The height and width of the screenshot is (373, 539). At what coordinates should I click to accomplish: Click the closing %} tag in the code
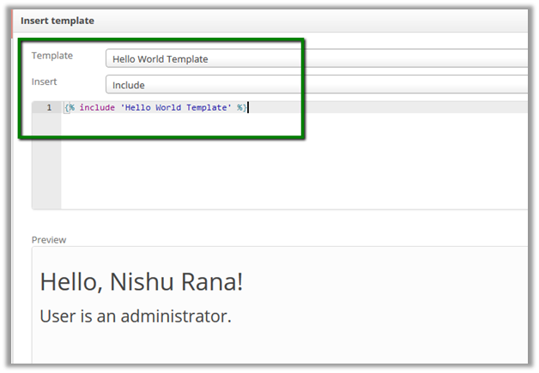242,108
